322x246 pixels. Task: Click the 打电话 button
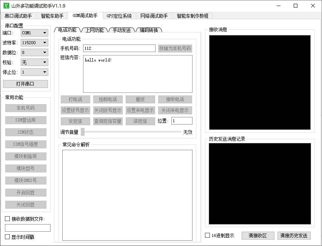point(75,100)
